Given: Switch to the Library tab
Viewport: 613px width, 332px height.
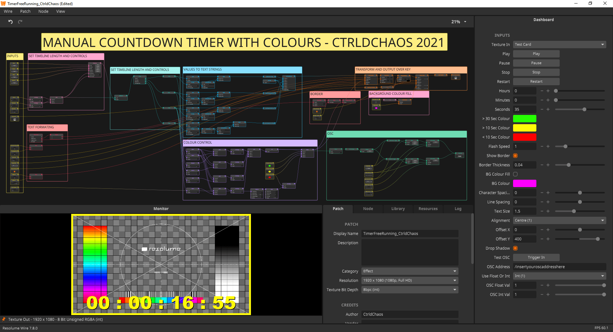Looking at the screenshot, I should (x=397, y=209).
